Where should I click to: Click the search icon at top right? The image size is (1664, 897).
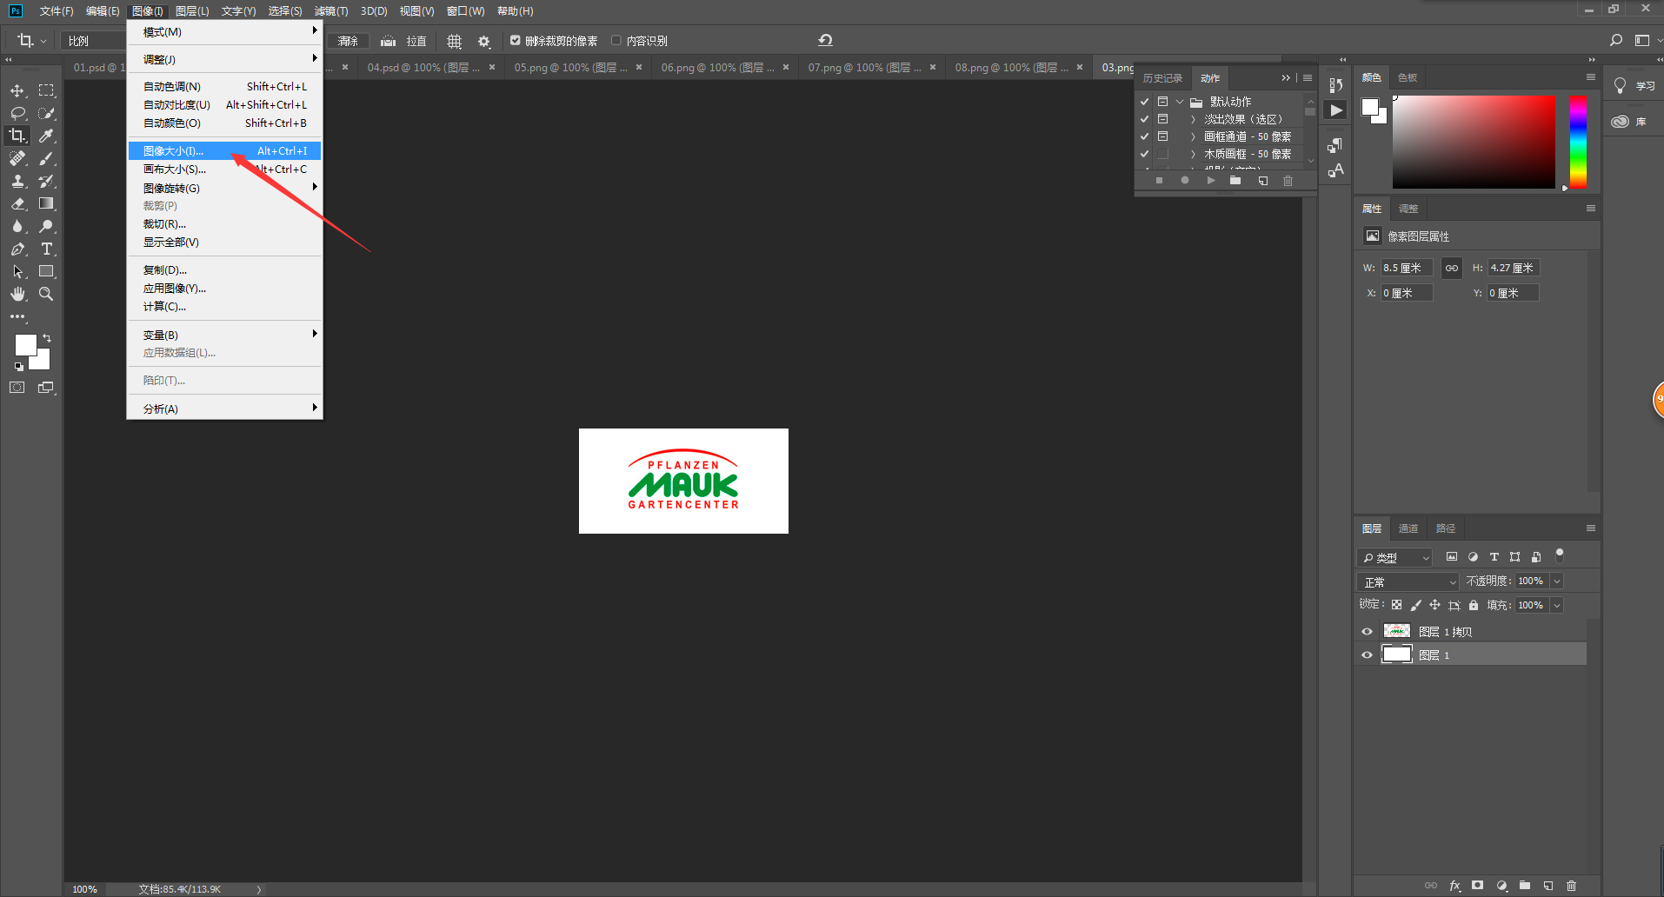point(1616,40)
